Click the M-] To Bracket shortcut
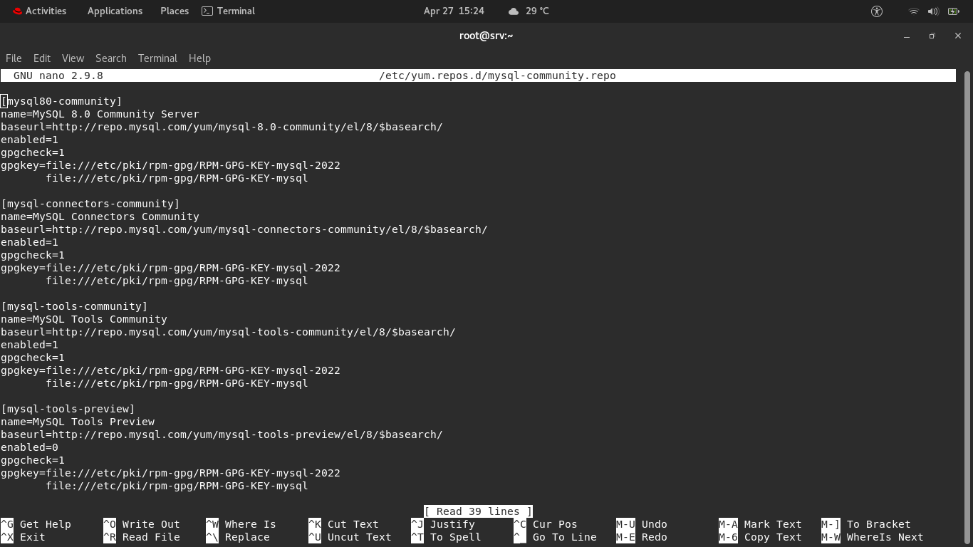 866,524
